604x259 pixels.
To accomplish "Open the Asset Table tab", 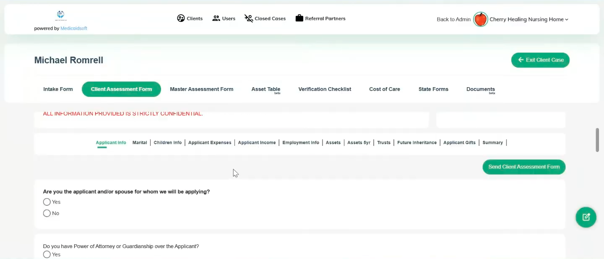I will point(266,89).
